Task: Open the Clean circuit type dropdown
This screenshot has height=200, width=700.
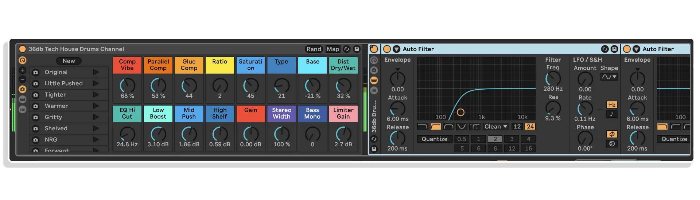Action: [495, 127]
